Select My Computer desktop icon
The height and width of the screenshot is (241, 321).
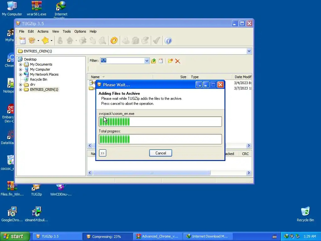pos(12,8)
